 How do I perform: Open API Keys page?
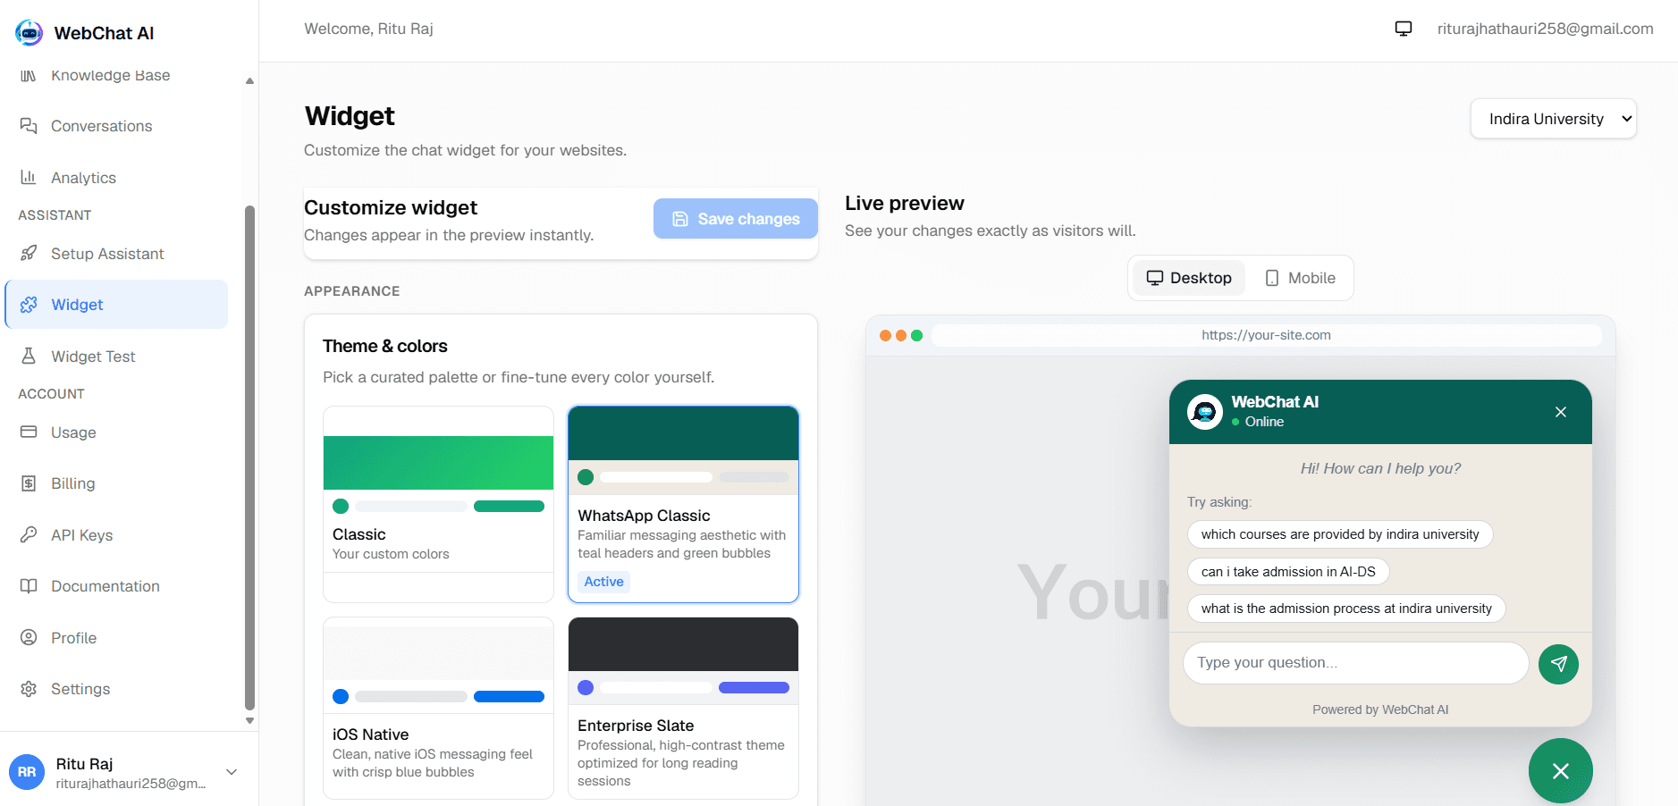click(x=116, y=535)
